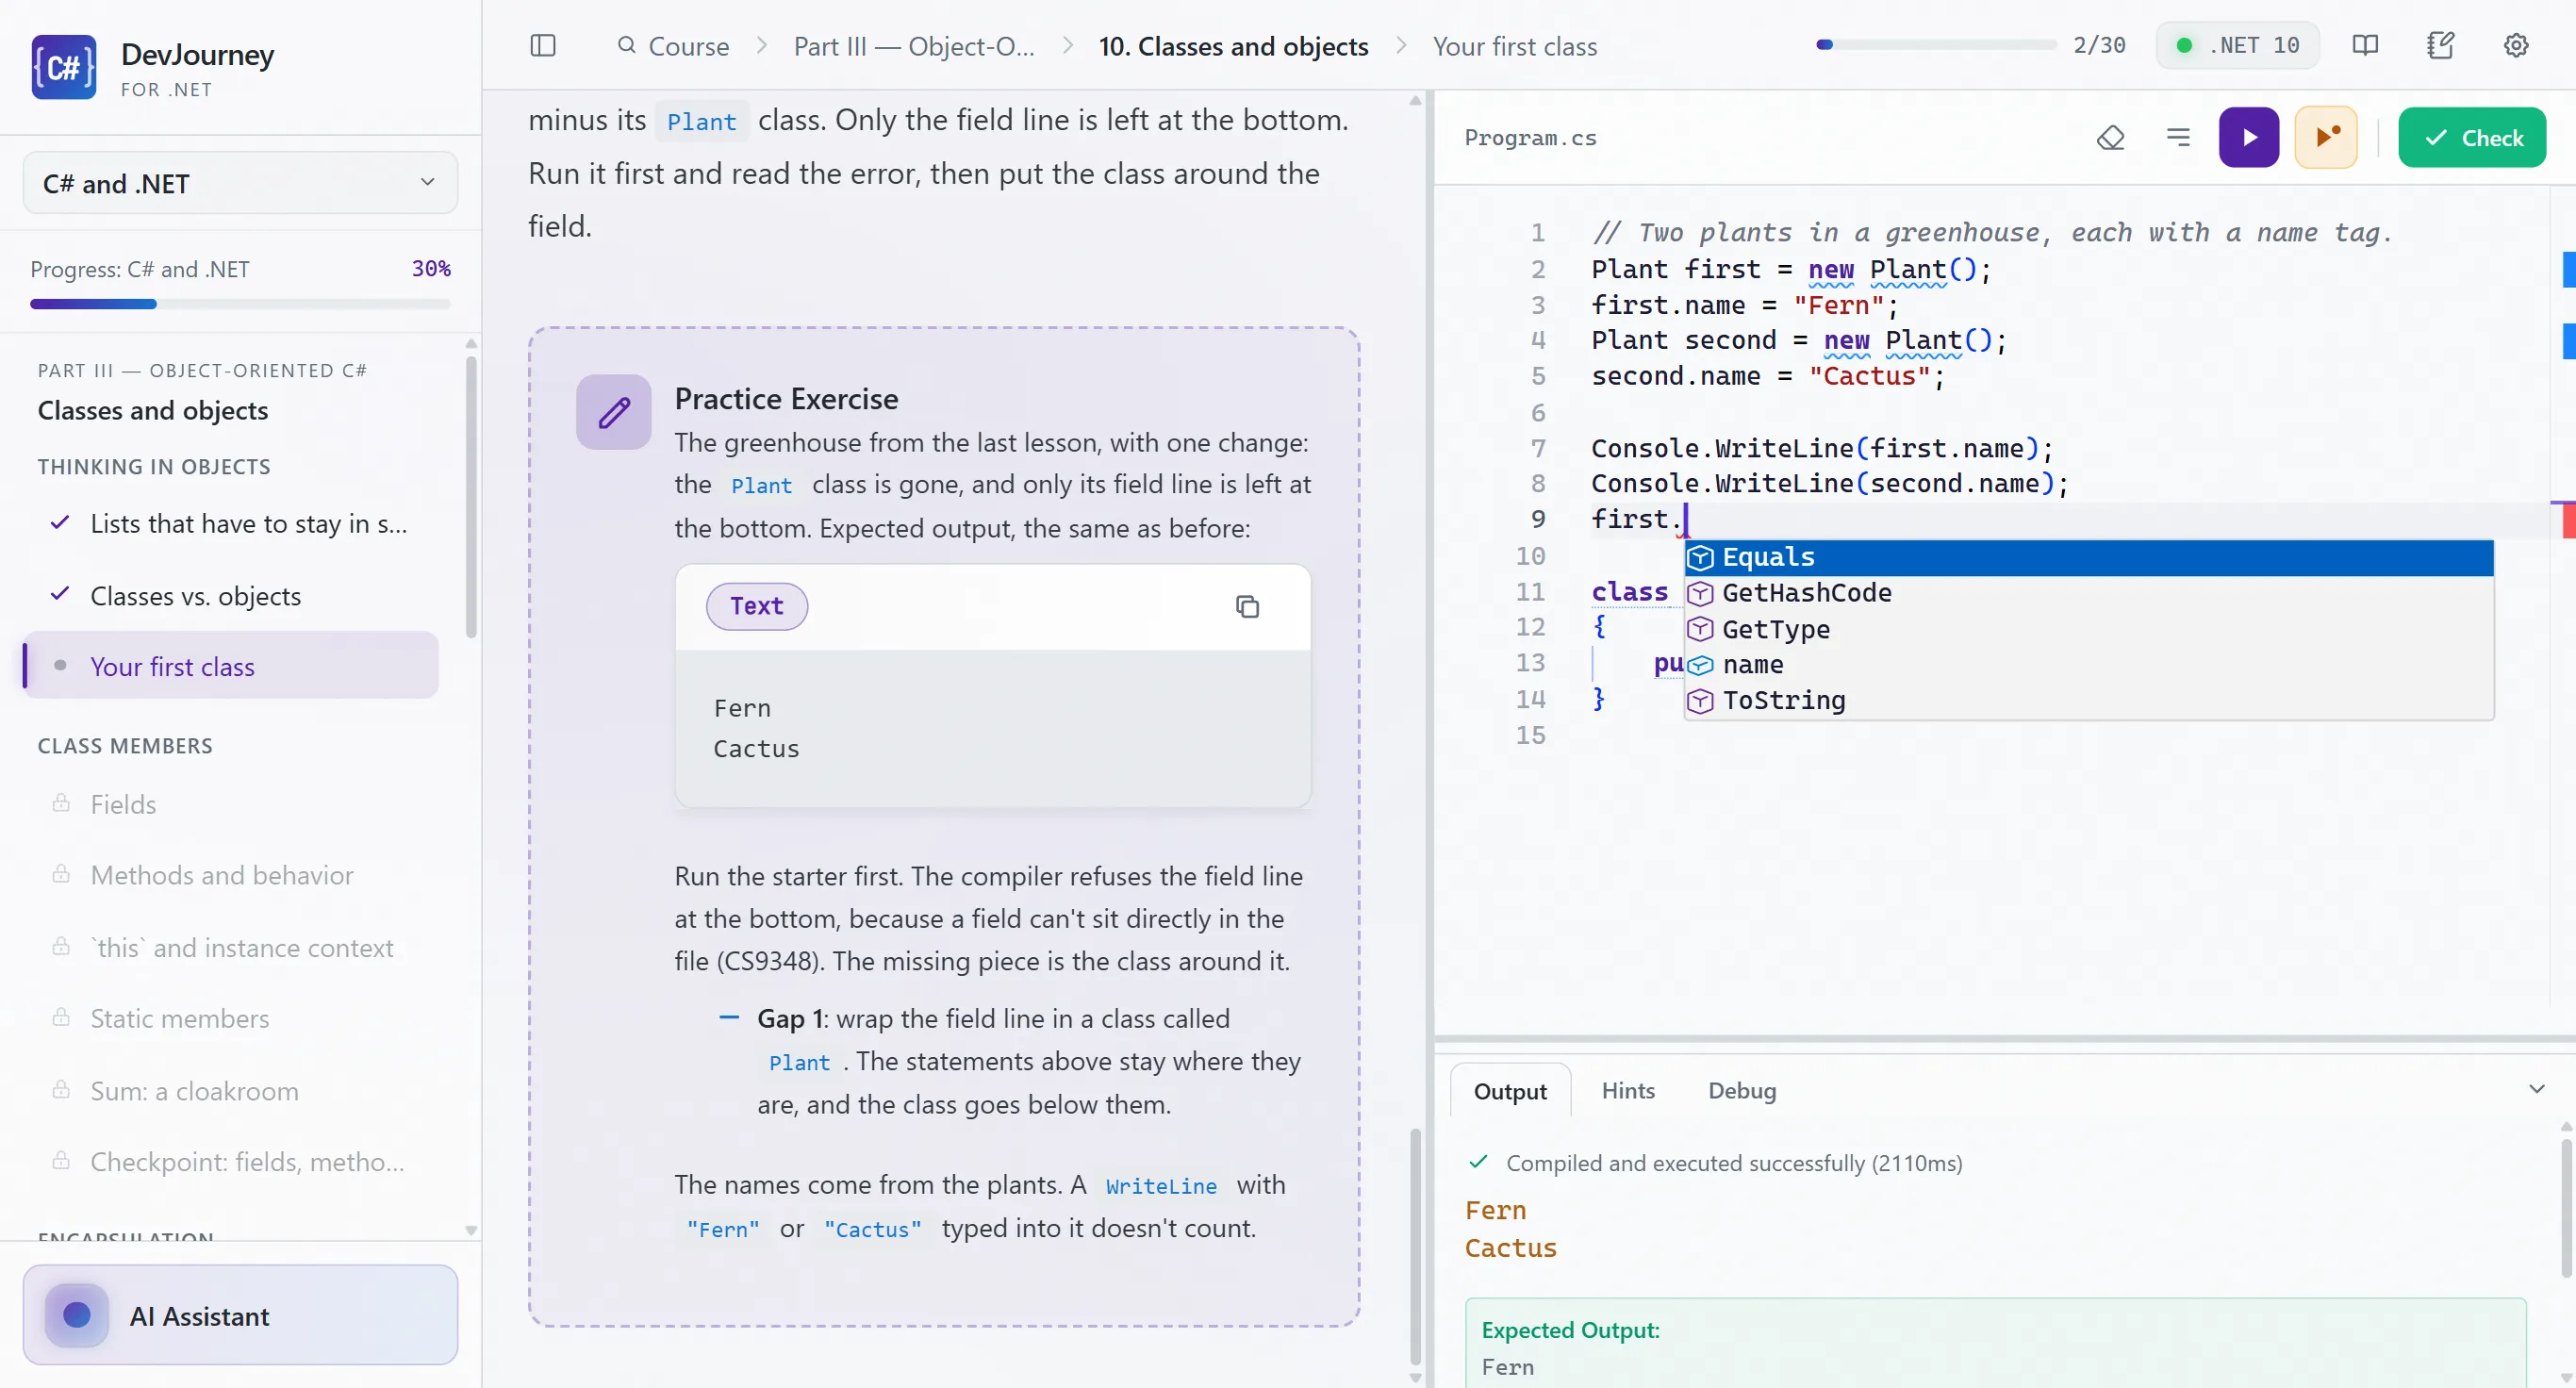Pick ToString from the suggestions
The width and height of the screenshot is (2576, 1388).
[x=2089, y=701]
